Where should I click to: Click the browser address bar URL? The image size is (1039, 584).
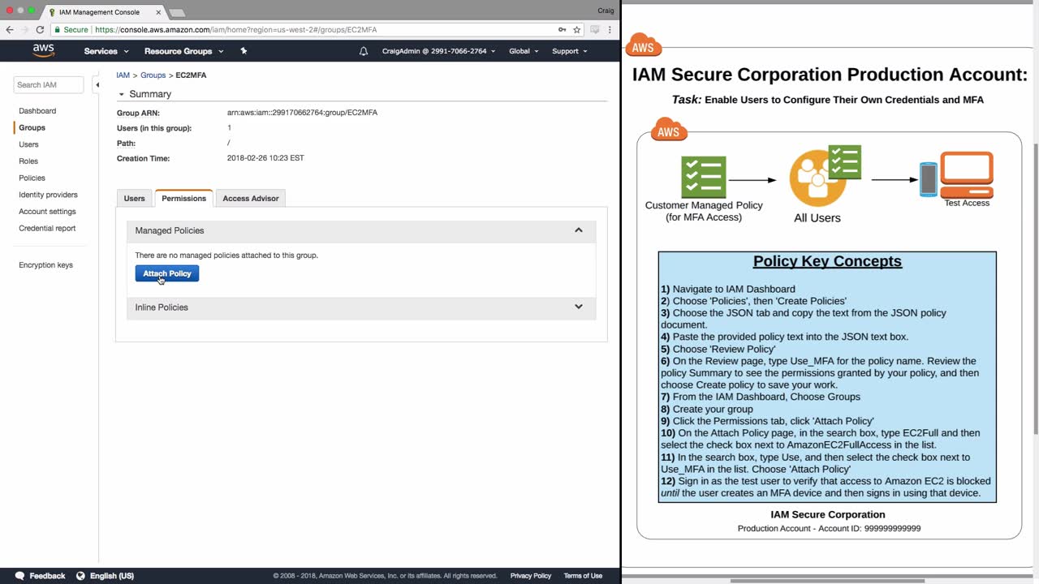point(235,30)
